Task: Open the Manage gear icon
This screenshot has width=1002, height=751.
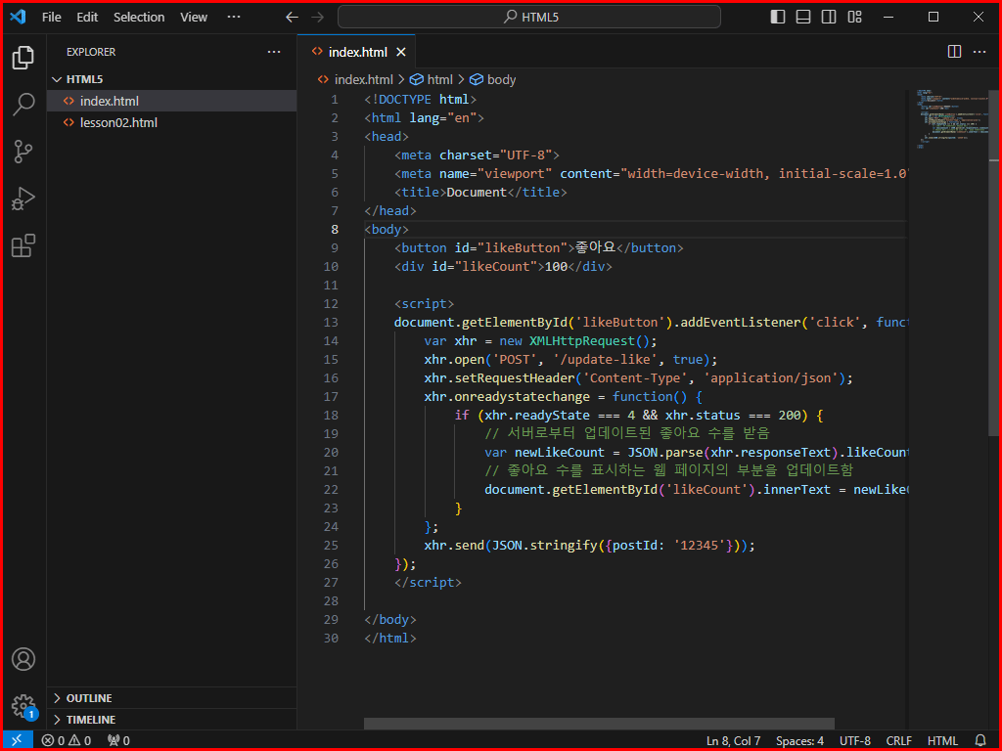Action: (x=23, y=706)
